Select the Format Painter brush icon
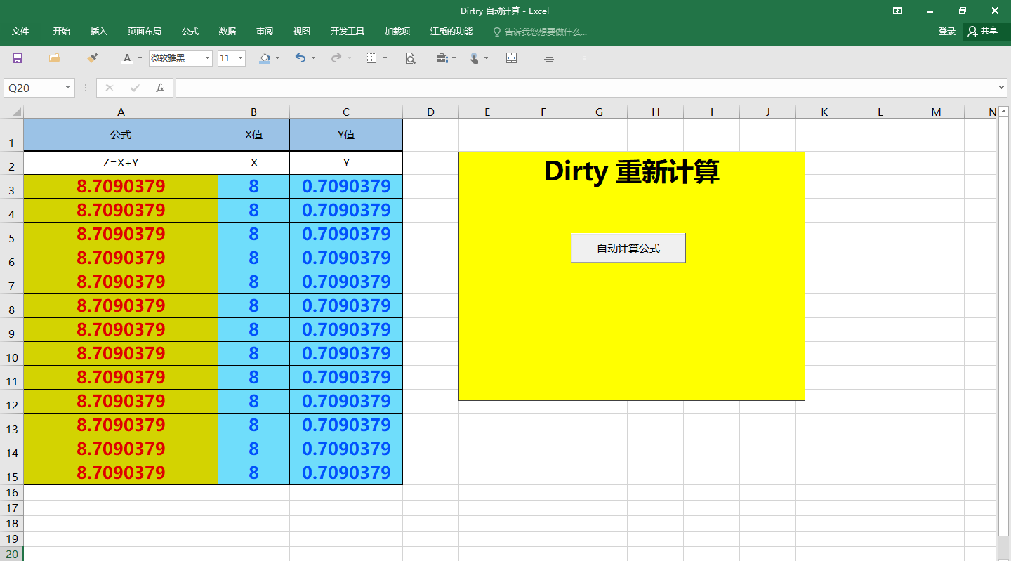This screenshot has width=1011, height=561. click(92, 58)
